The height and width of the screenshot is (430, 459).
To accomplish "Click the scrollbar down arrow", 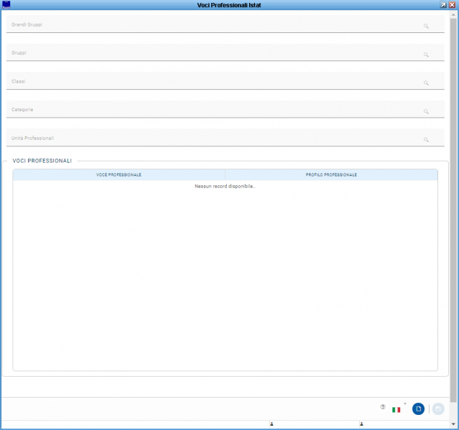I will 453,424.
